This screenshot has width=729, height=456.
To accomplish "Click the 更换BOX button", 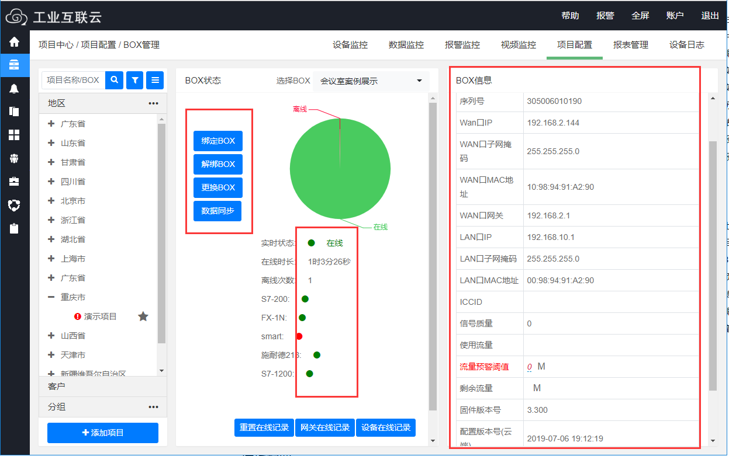I will [x=218, y=187].
